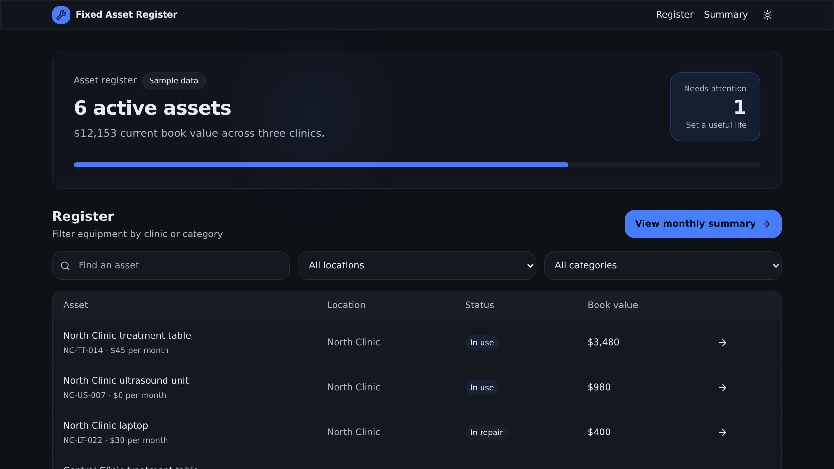The image size is (834, 469).
Task: Click In use badge on treatment table row
Action: pos(482,343)
